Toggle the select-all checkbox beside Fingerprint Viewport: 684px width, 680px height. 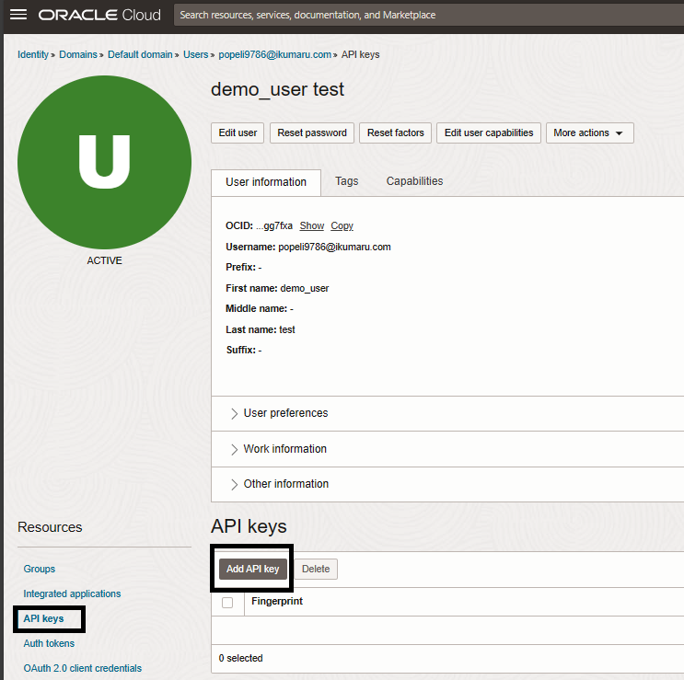coord(227,603)
